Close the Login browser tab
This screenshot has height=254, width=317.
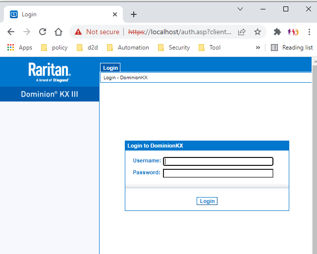(x=115, y=14)
